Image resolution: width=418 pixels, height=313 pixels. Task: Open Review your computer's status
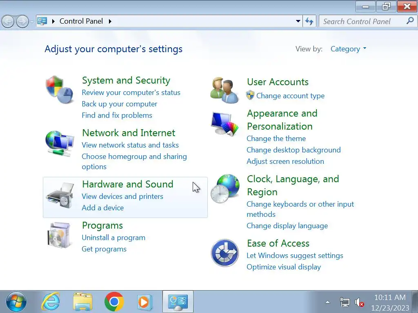click(x=131, y=93)
